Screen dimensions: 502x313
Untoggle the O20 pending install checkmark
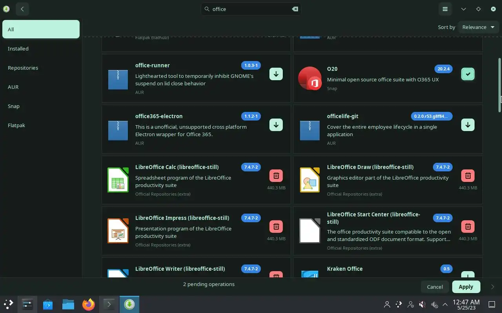coord(468,74)
